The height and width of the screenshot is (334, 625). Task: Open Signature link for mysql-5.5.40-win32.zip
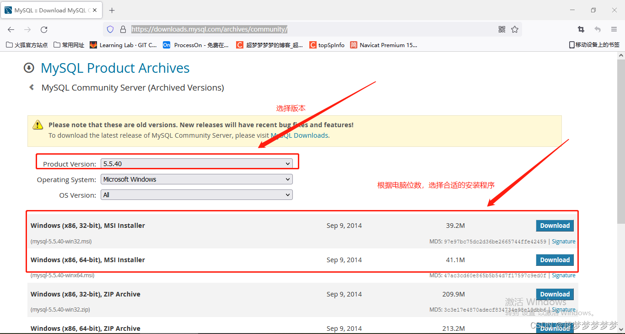tap(564, 310)
